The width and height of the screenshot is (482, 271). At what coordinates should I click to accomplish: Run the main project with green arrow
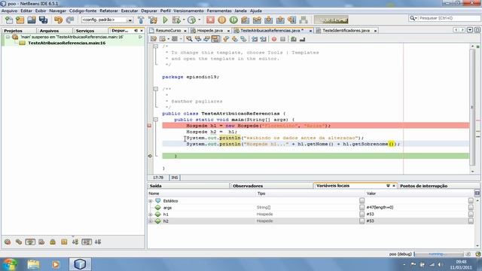tap(166, 20)
